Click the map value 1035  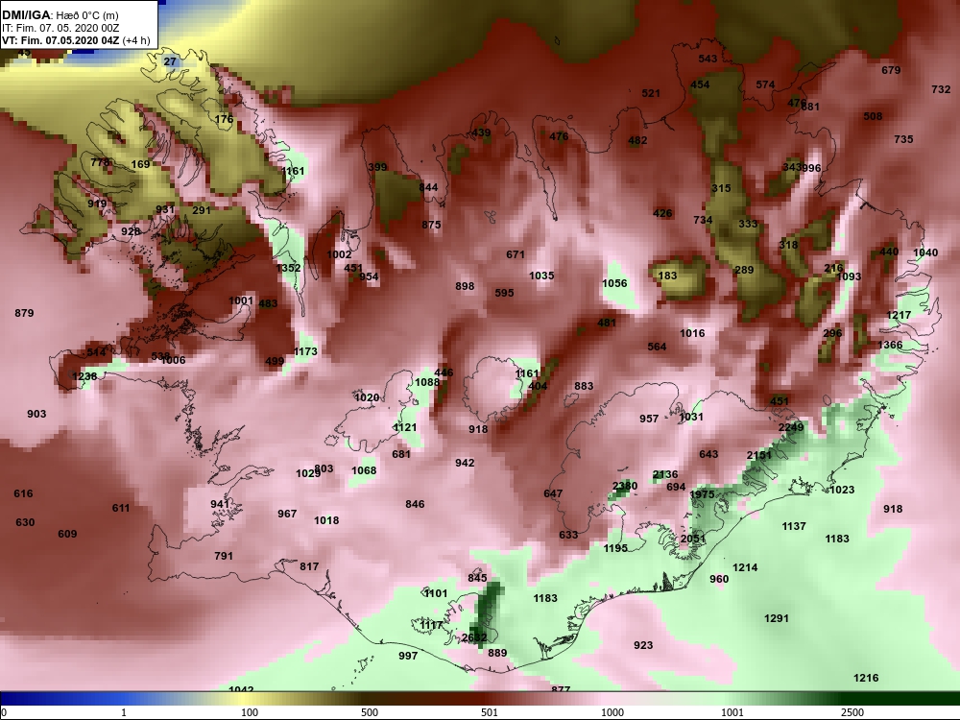pyautogui.click(x=541, y=276)
